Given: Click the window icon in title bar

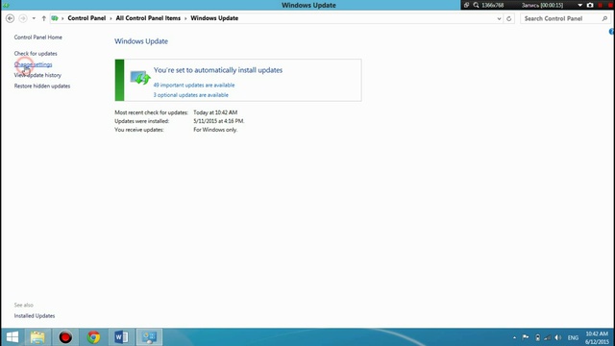Looking at the screenshot, I should pos(6,5).
